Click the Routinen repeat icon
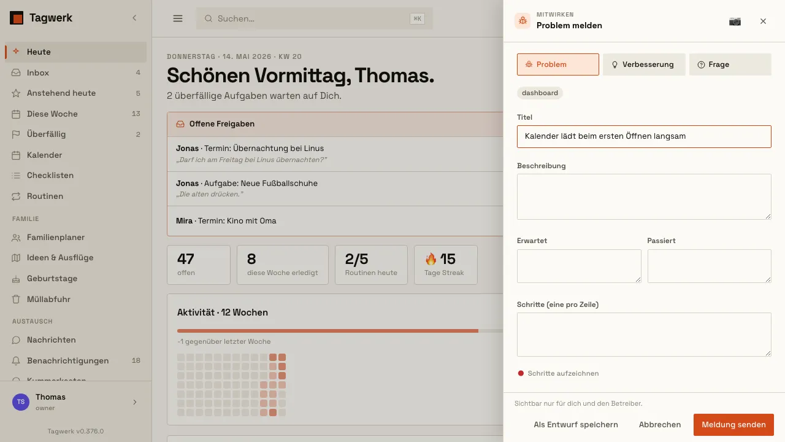 point(16,196)
